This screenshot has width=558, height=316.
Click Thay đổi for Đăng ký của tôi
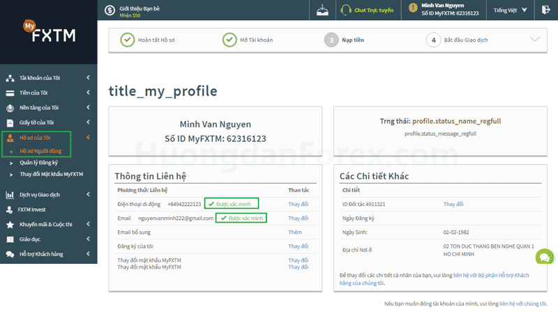point(299,246)
